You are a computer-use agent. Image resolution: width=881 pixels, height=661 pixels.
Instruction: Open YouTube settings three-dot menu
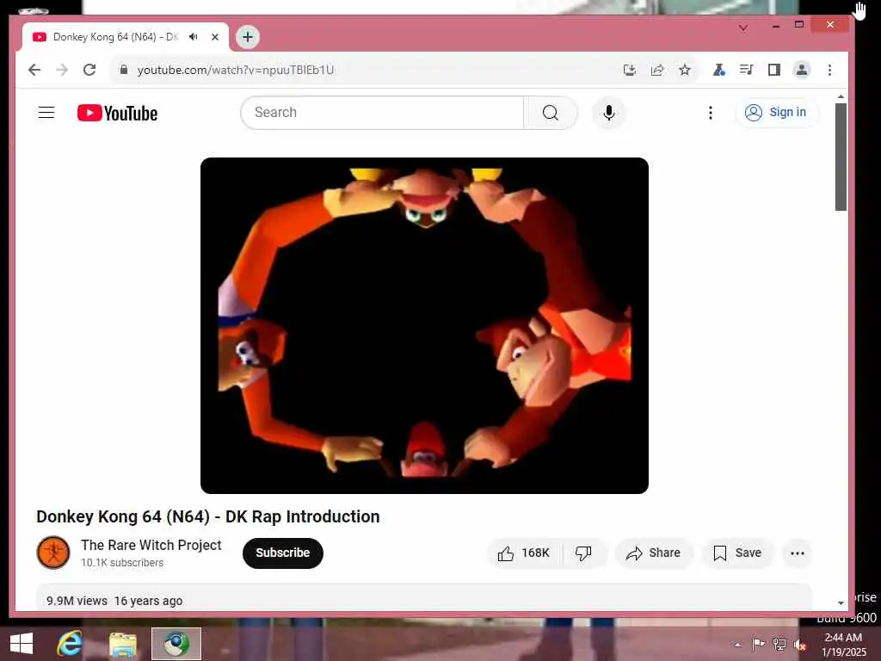click(x=710, y=113)
